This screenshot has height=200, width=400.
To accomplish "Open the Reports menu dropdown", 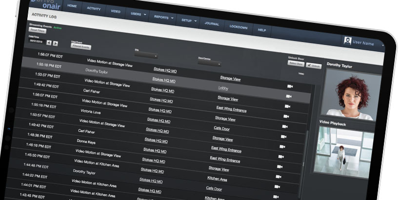I will pyautogui.click(x=163, y=17).
